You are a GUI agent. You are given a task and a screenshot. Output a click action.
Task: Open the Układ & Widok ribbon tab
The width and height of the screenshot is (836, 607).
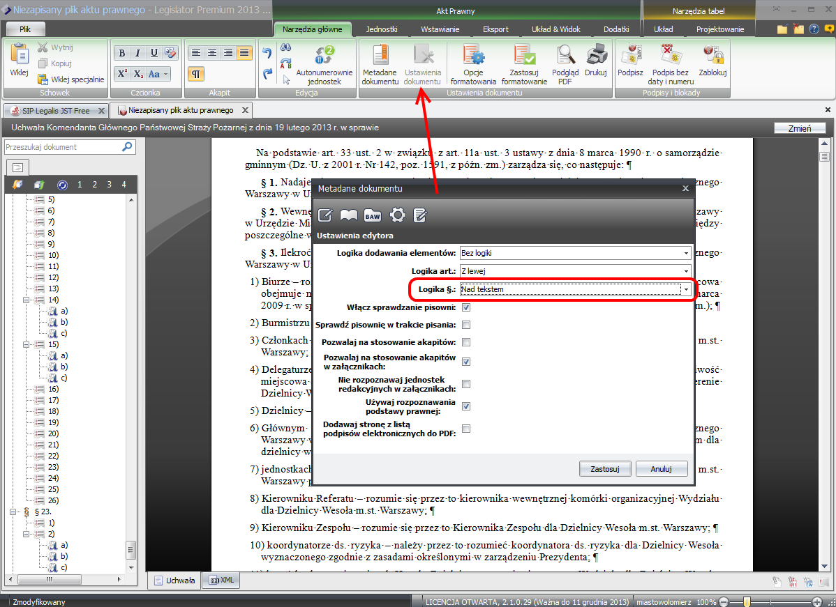point(555,29)
